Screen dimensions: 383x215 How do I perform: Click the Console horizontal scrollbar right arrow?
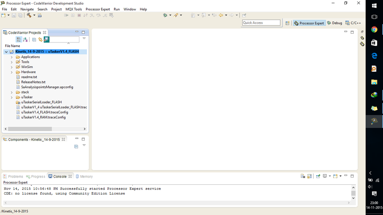pos(349,203)
